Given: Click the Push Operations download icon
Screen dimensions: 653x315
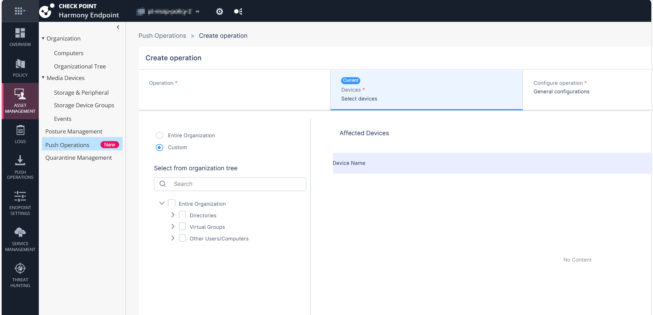Looking at the screenshot, I should click(20, 160).
